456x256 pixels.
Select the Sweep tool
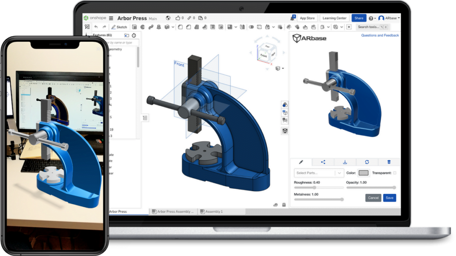151,27
